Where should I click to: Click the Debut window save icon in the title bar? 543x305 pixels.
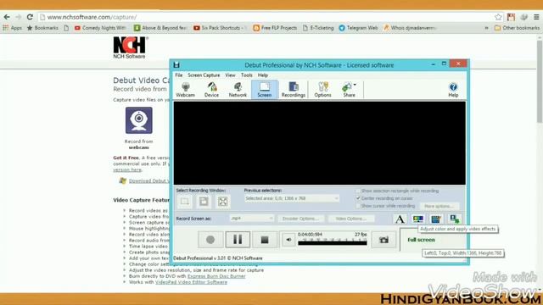(x=176, y=64)
